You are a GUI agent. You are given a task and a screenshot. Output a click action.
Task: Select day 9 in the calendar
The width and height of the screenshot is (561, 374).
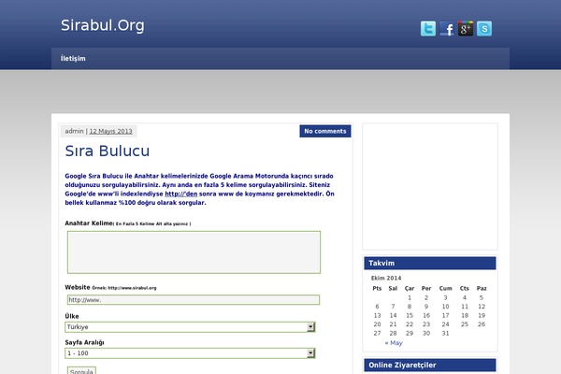click(x=426, y=307)
